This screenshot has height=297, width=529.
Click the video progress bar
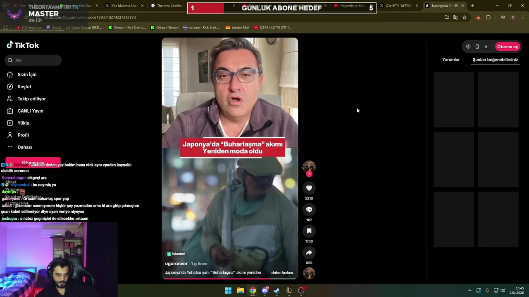230,278
